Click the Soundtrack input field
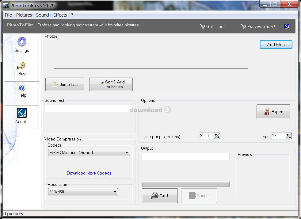Viewport: 301px width, 219px height. pos(89,109)
